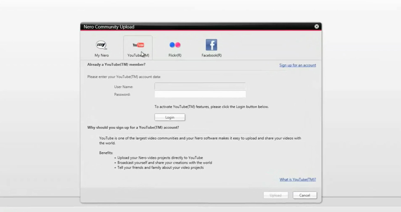Select the Flickr two-dot icon
The width and height of the screenshot is (401, 212).
click(x=175, y=45)
